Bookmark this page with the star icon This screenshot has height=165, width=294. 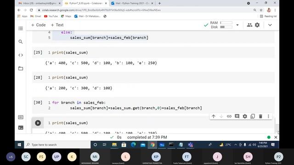(261, 10)
